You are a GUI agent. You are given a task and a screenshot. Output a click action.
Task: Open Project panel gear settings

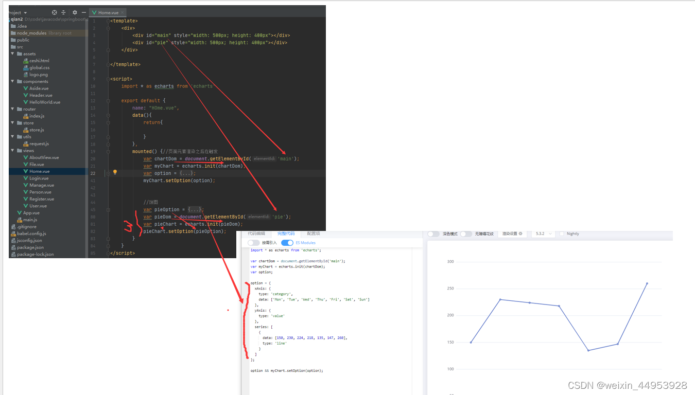[x=75, y=12]
